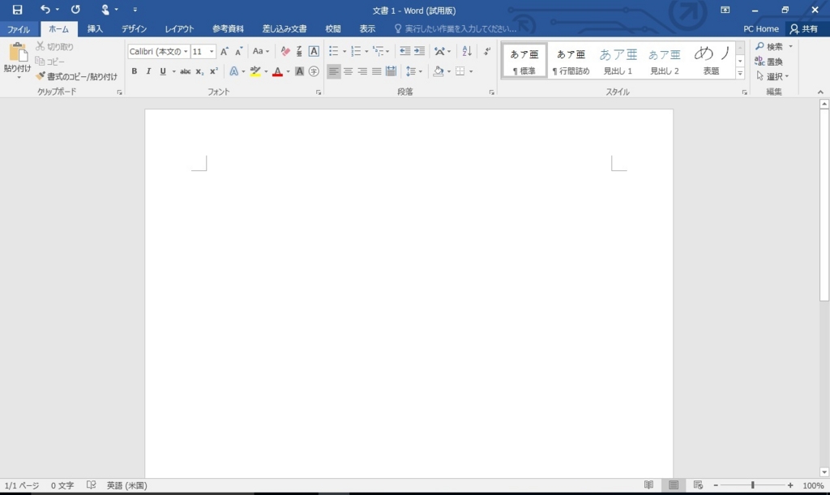This screenshot has width=830, height=495.
Task: Increase paragraph indent
Action: click(x=419, y=51)
